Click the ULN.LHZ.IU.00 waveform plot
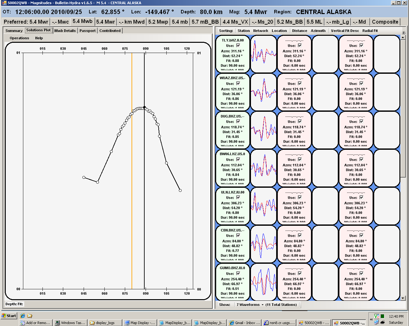The image size is (409, 326). 263,206
